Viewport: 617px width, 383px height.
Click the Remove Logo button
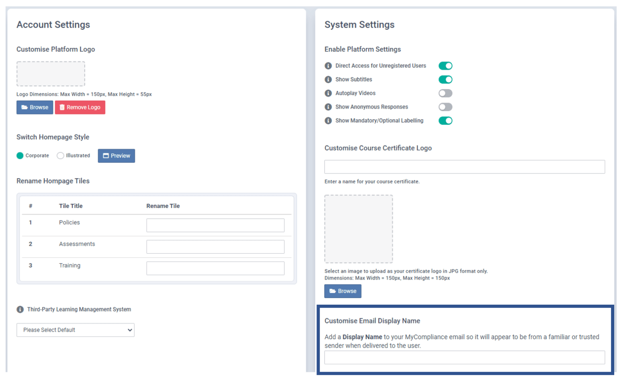(80, 107)
